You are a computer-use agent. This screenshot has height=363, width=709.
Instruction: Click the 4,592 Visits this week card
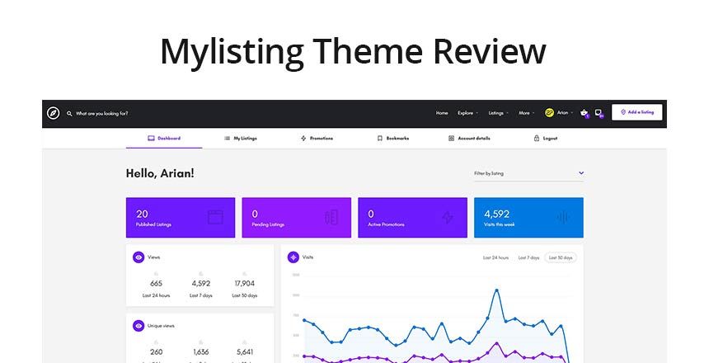tap(528, 217)
